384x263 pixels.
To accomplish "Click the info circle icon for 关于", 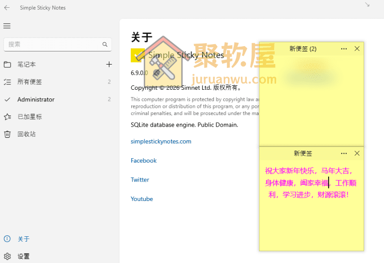I will tap(7, 239).
